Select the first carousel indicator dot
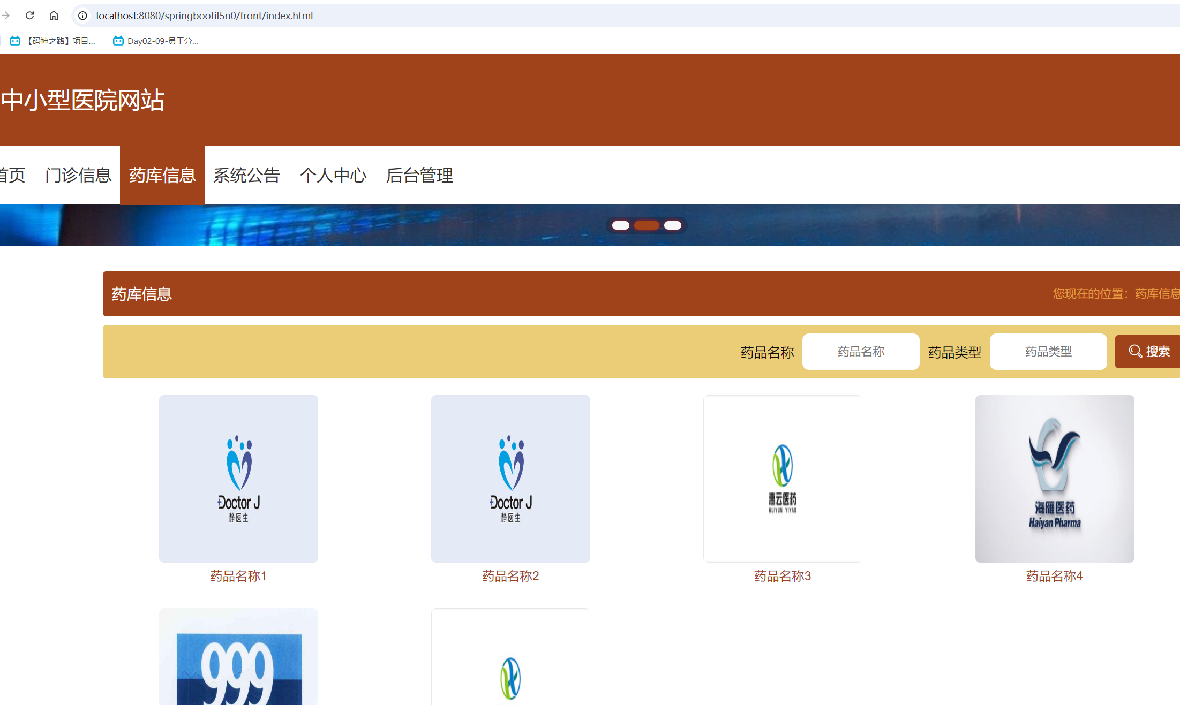This screenshot has width=1180, height=705. pos(620,225)
